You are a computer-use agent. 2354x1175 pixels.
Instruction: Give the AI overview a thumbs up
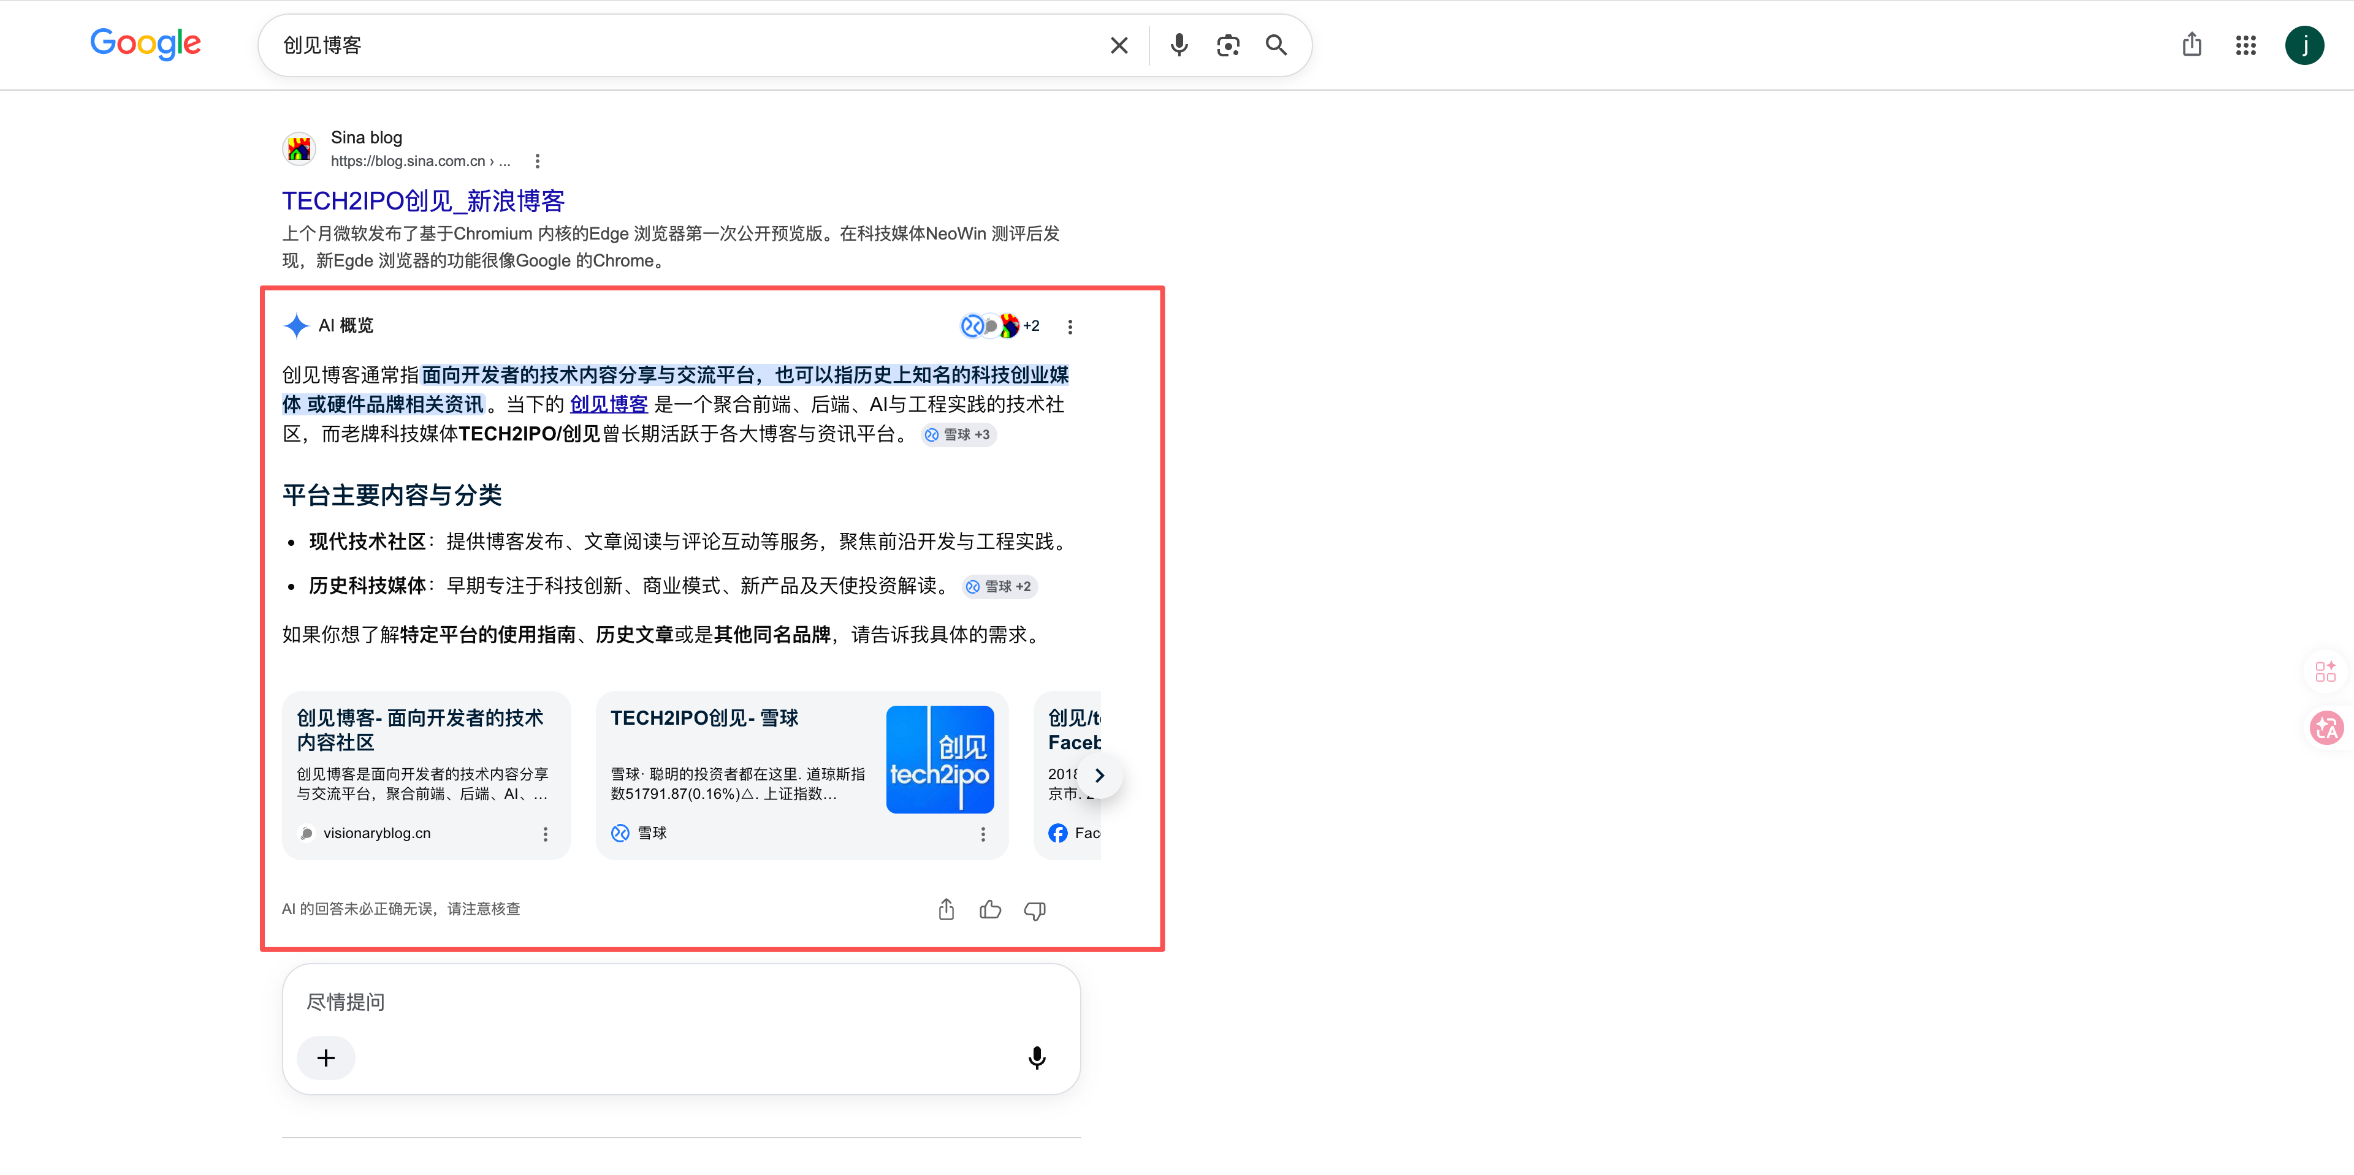tap(991, 909)
